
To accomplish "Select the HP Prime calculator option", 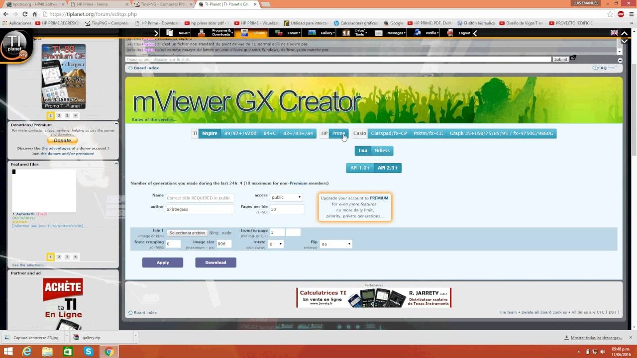I will [338, 133].
